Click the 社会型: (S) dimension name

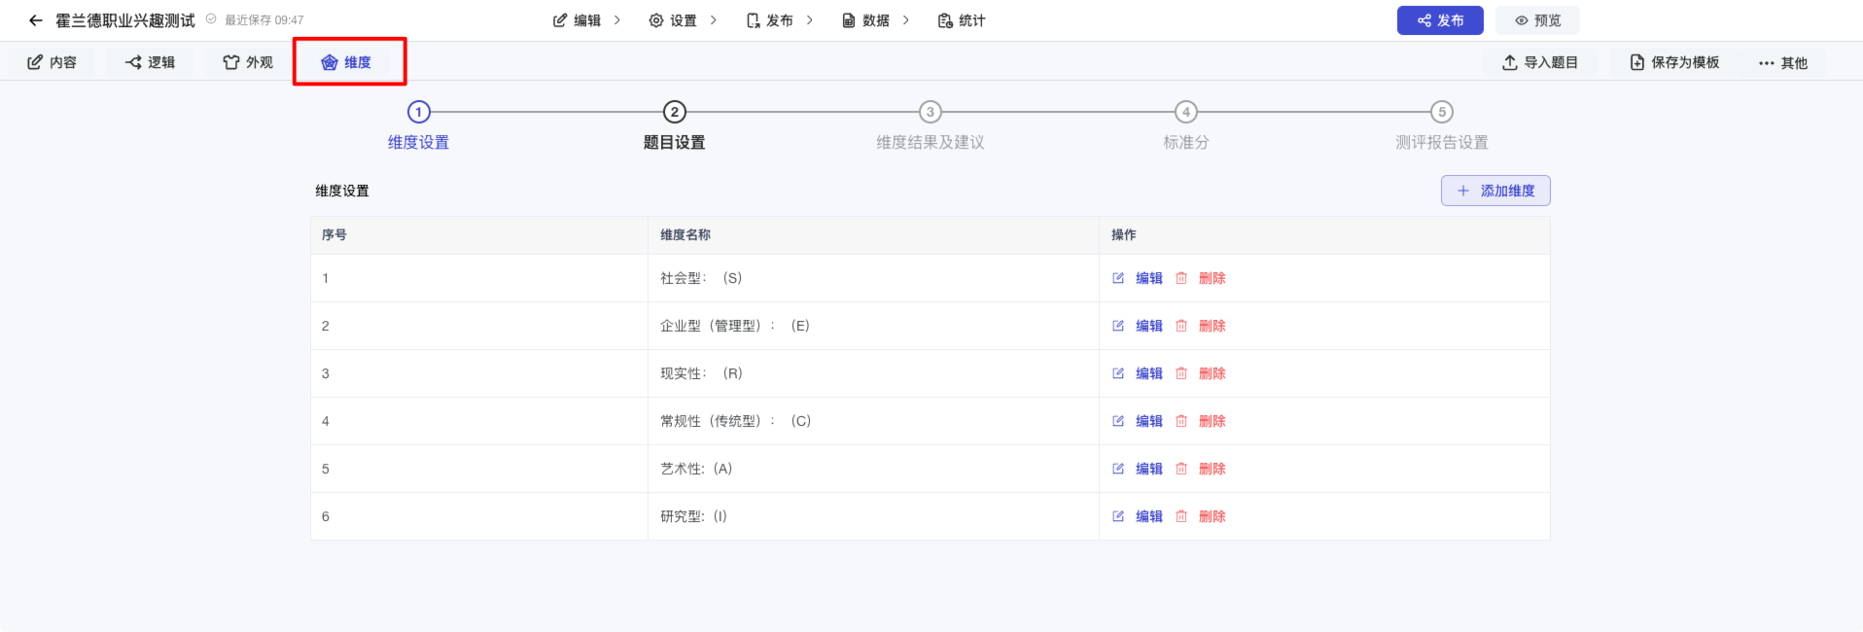click(701, 278)
